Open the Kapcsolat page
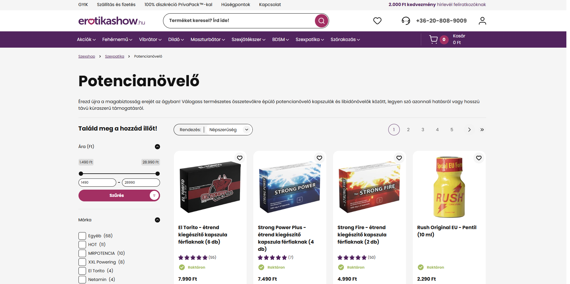 (270, 5)
